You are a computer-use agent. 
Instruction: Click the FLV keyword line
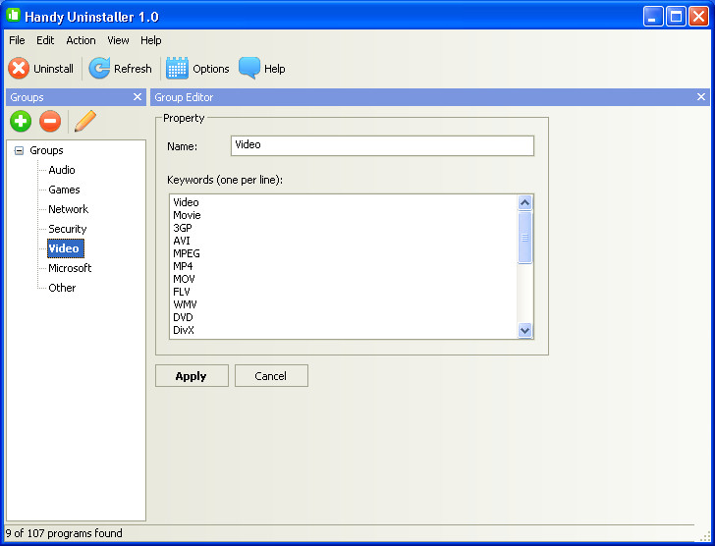click(x=182, y=292)
